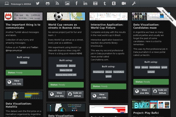Viewport: 176px width, 117px height.
Task: Click grunt tag in Candidates maze card
Action: point(164,67)
